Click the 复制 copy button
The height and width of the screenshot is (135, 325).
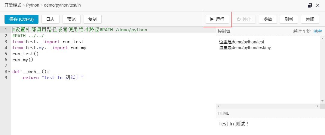click(92, 19)
